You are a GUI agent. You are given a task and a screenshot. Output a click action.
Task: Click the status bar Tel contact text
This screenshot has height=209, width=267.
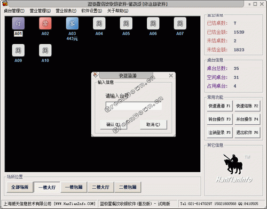[219, 204]
